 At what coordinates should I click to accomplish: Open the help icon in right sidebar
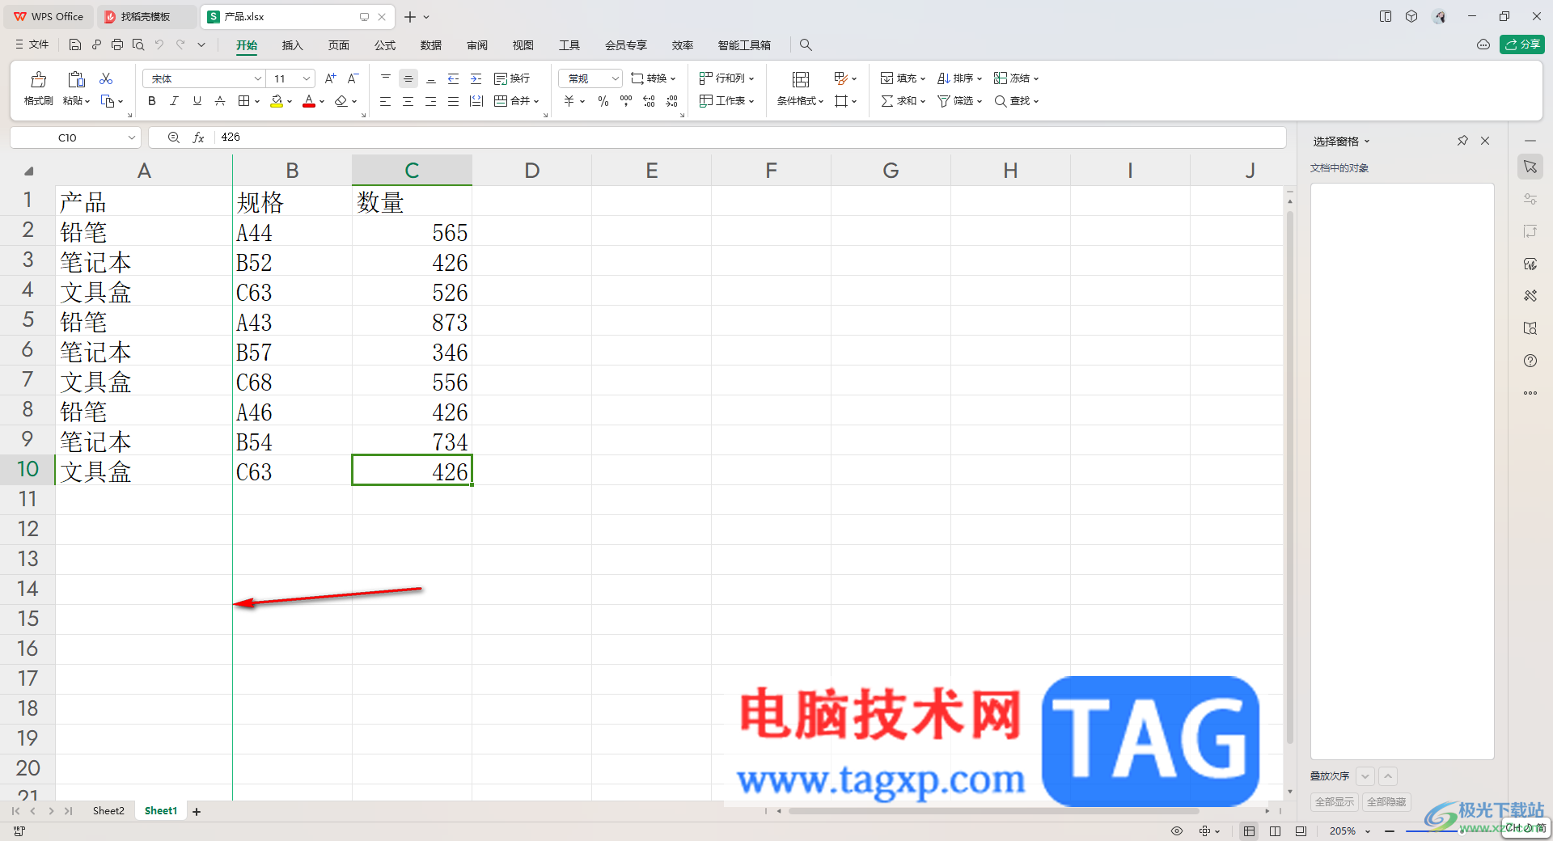click(x=1530, y=361)
